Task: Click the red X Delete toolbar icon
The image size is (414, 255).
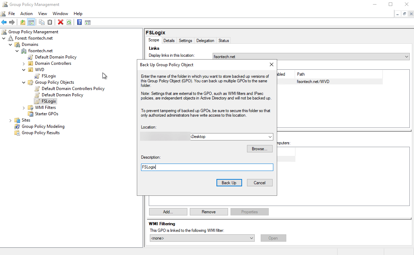Action: click(61, 22)
